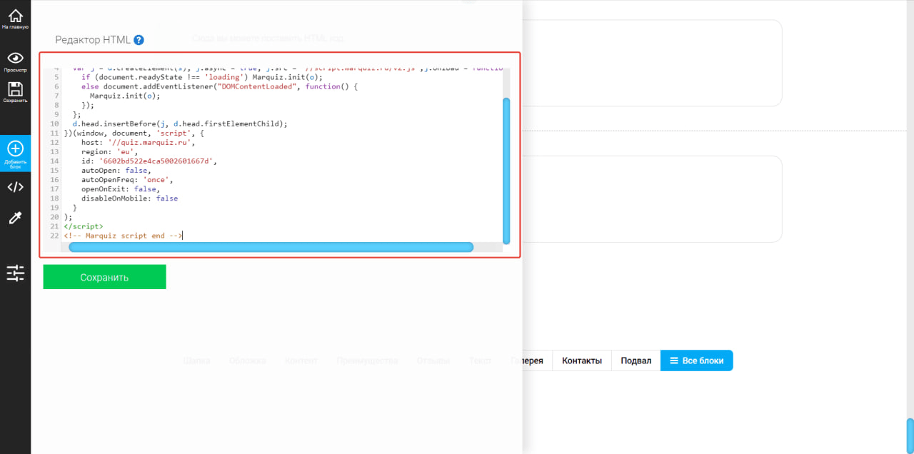Click the disableOnMobile: false line
914x454 pixels.
click(x=129, y=198)
